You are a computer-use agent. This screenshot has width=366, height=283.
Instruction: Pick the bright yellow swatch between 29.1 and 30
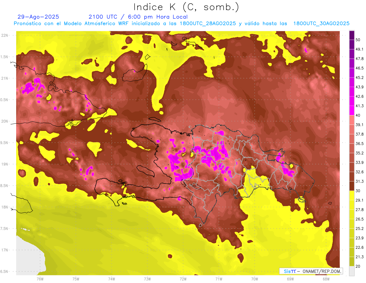coord(352,195)
